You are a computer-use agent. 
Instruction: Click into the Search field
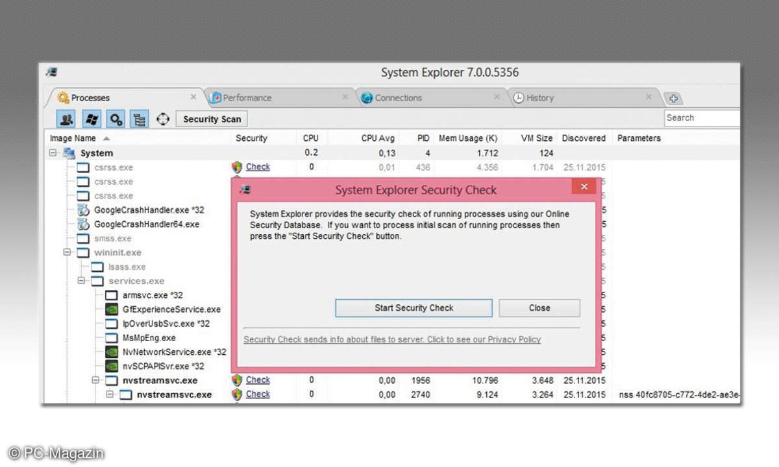(702, 118)
